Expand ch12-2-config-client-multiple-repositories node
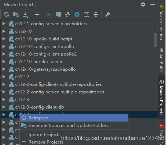The width and height of the screenshot is (168, 145). [4, 84]
